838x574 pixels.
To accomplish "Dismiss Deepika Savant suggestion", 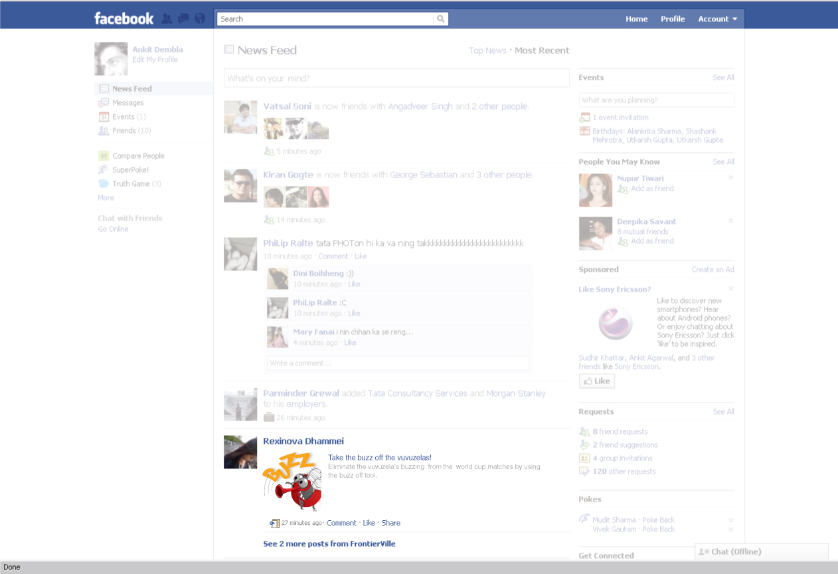I will pos(730,221).
